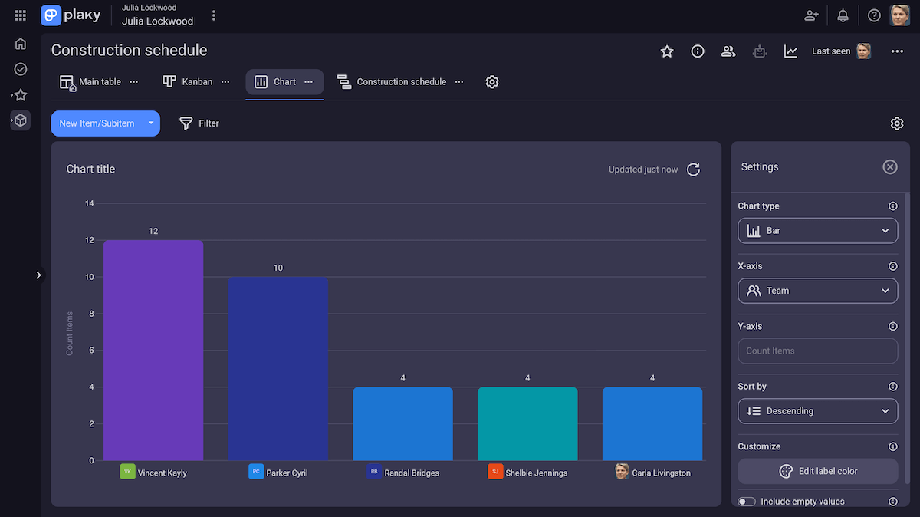This screenshot has width=920, height=517.
Task: Select the Spaces cube icon in sidebar
Action: click(20, 120)
